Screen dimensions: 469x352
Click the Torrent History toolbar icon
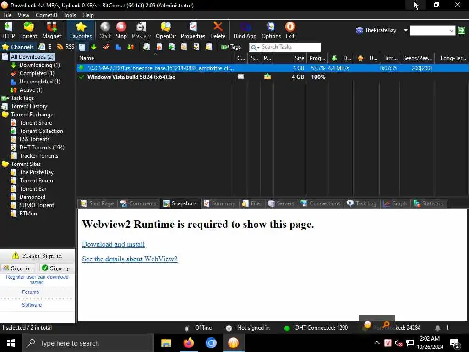point(147,47)
